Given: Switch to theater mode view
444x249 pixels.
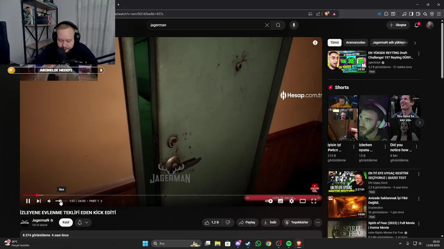Looking at the screenshot, I should (x=303, y=201).
